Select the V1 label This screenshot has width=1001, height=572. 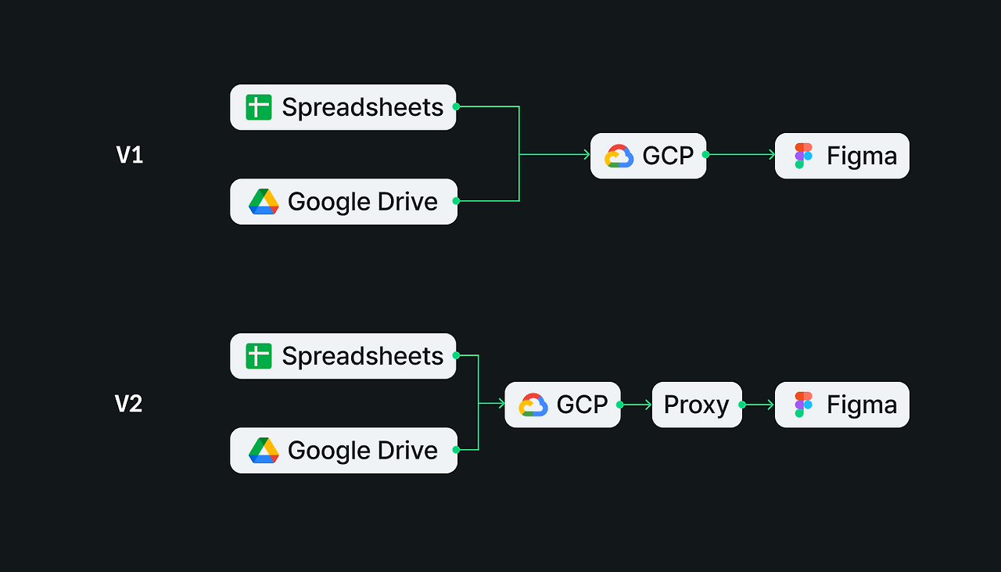click(x=130, y=155)
